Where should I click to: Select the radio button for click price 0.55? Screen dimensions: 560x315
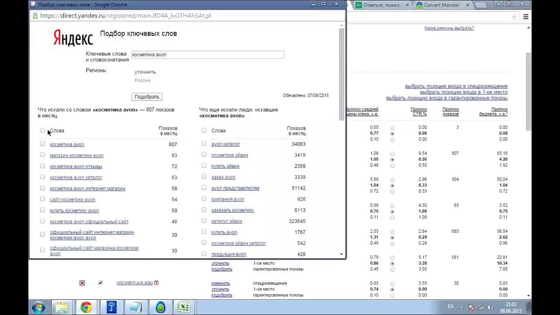pos(392,128)
